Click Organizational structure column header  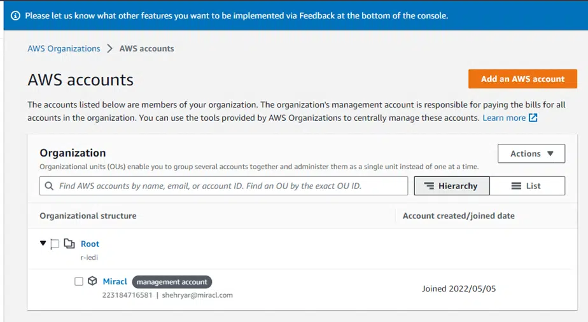[x=88, y=216]
